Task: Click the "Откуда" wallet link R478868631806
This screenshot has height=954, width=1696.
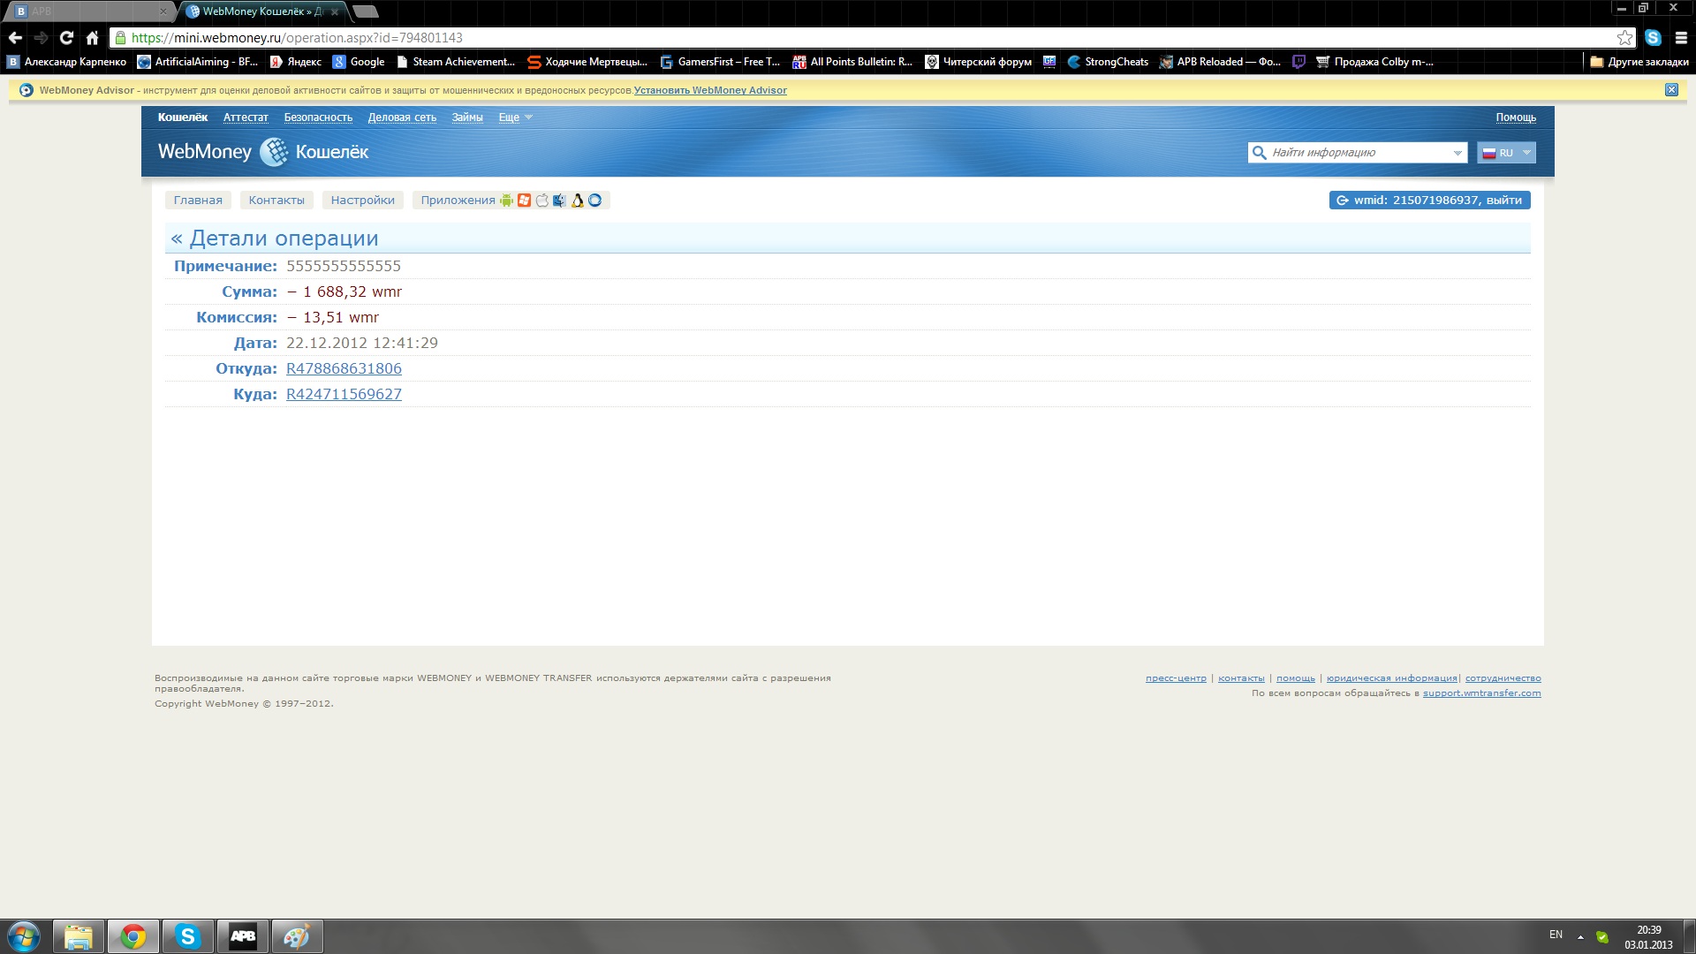Action: (344, 368)
